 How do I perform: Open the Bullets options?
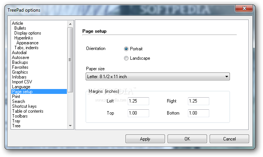click(x=20, y=28)
